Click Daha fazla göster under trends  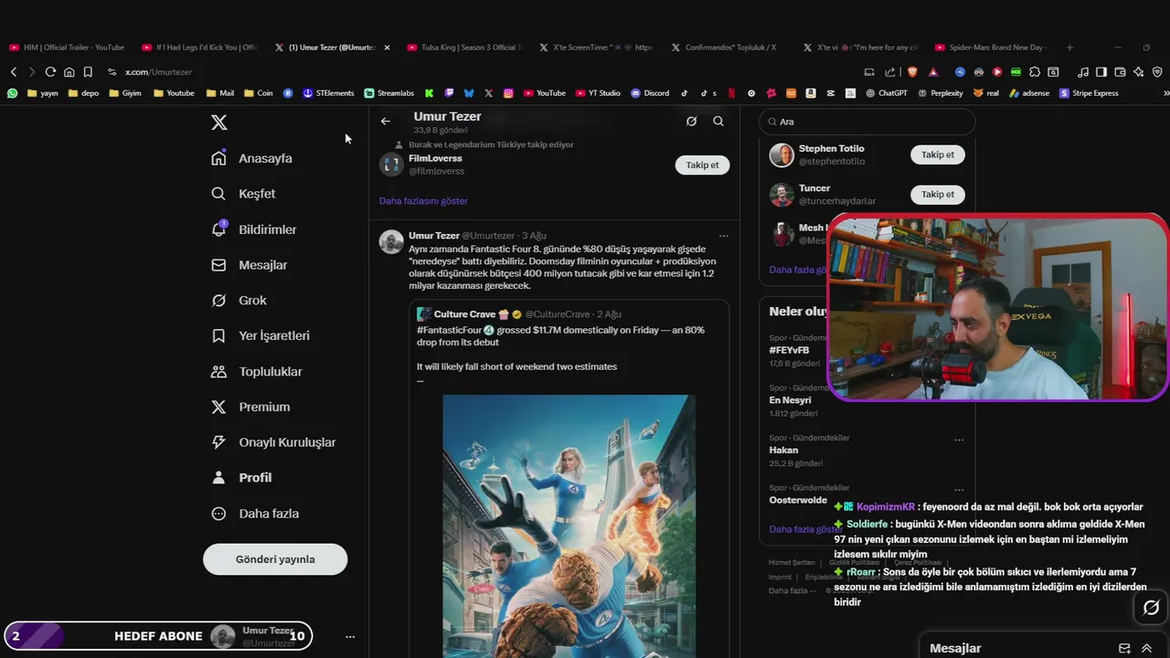point(806,529)
